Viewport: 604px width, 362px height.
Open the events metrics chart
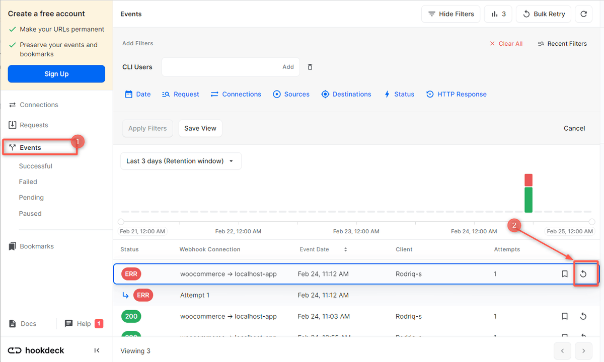click(498, 14)
